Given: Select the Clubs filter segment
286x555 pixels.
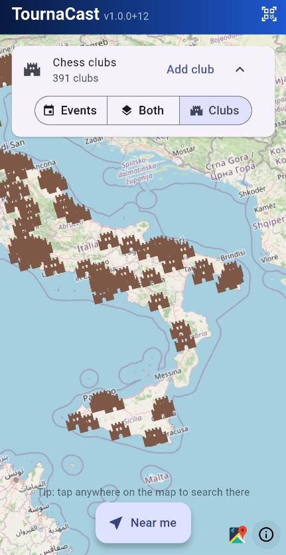Looking at the screenshot, I should (216, 110).
